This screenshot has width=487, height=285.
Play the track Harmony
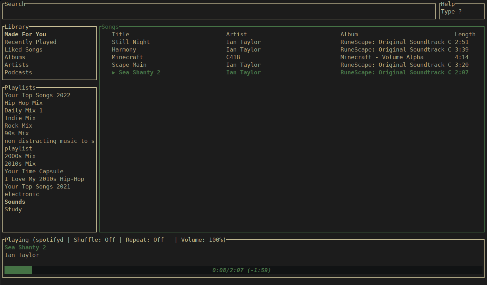pyautogui.click(x=124, y=49)
